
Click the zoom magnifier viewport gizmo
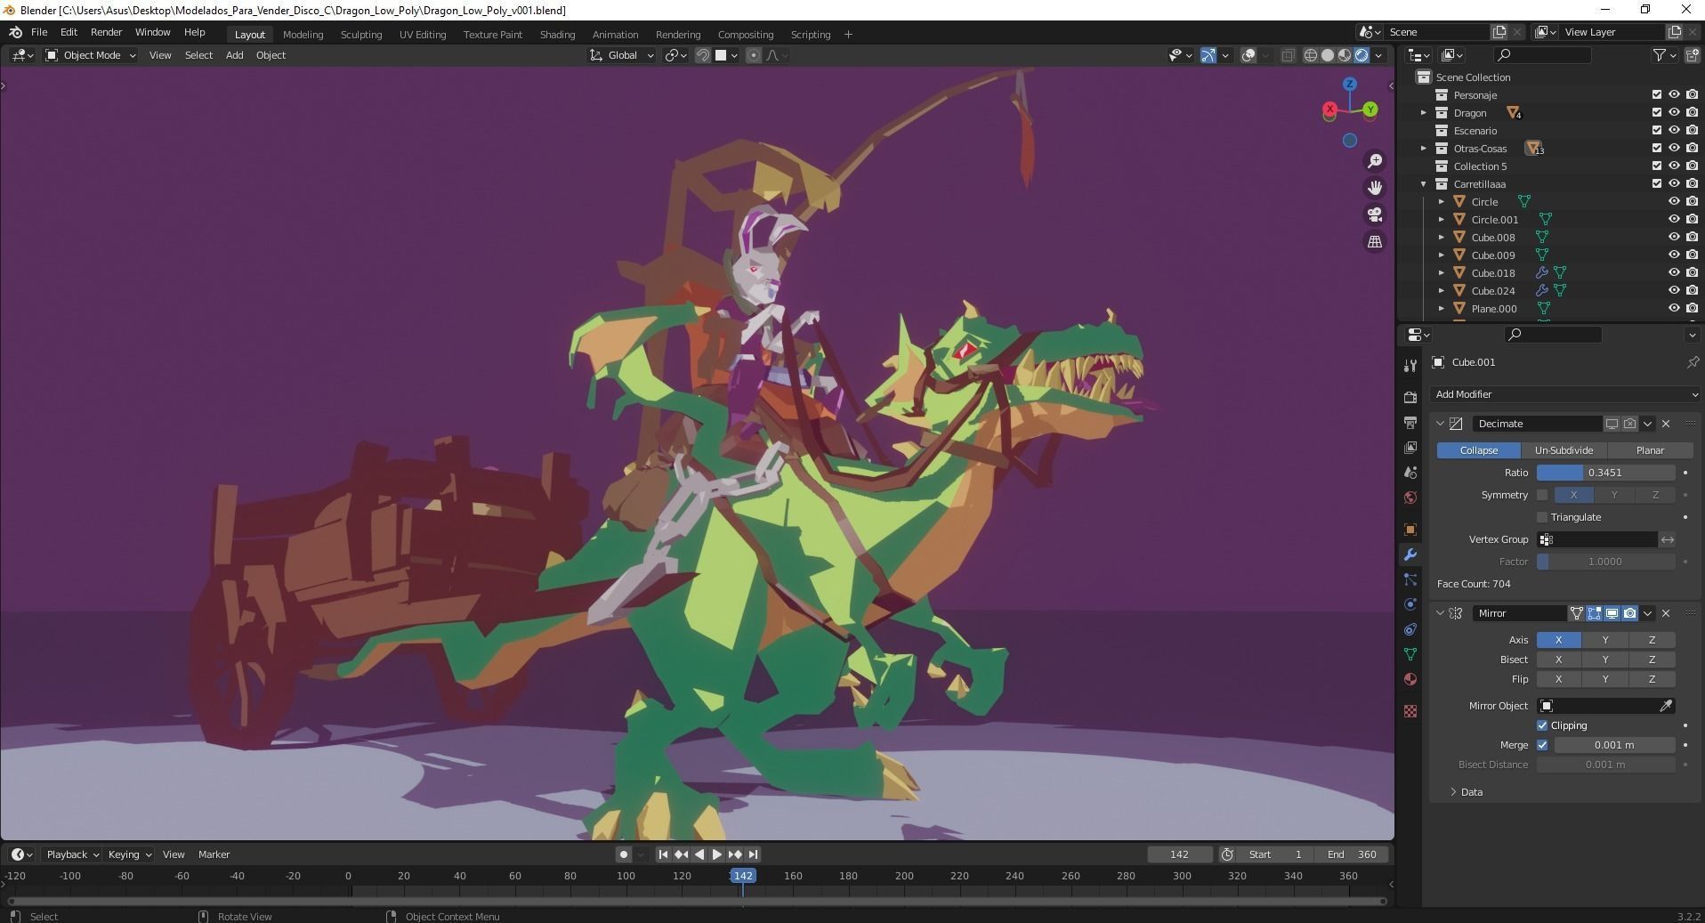1375,161
